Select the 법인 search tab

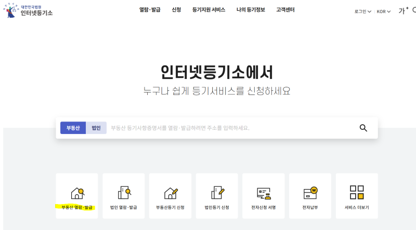[96, 128]
